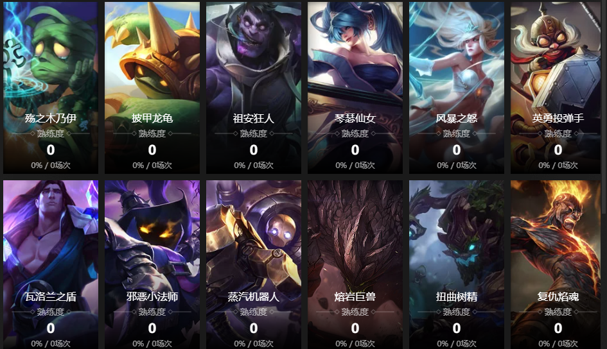Click the 琴瑟仙女 name label
The width and height of the screenshot is (607, 349).
(355, 118)
